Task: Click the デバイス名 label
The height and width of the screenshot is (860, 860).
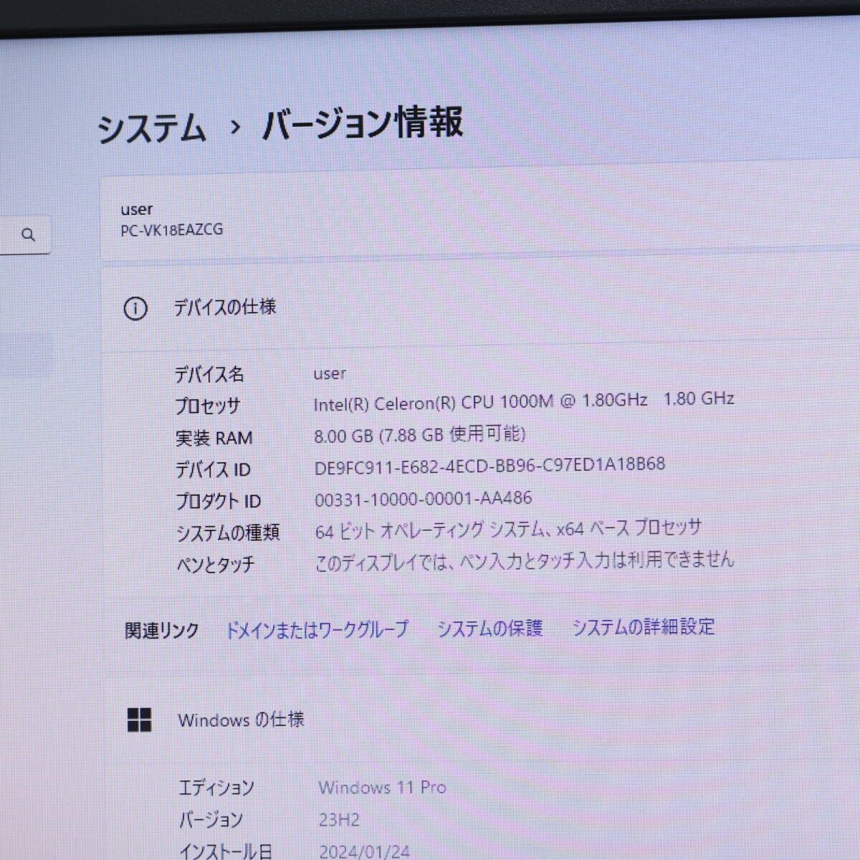Action: click(x=209, y=374)
